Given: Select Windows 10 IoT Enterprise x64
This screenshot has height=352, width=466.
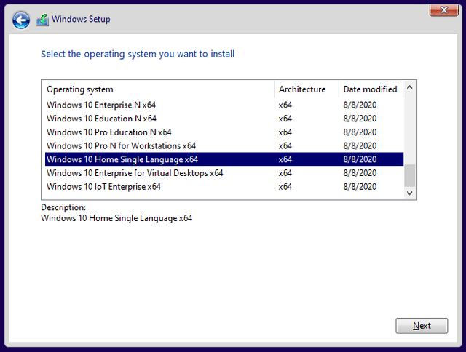Looking at the screenshot, I should tap(224, 187).
